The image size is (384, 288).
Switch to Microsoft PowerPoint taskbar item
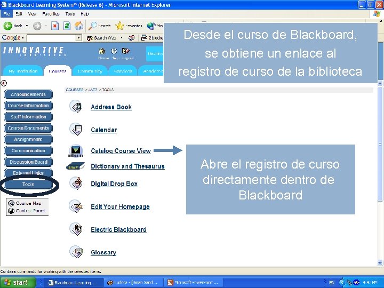tap(194, 282)
